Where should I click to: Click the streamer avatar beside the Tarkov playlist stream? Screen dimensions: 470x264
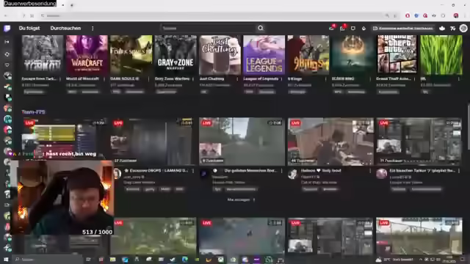pyautogui.click(x=381, y=174)
